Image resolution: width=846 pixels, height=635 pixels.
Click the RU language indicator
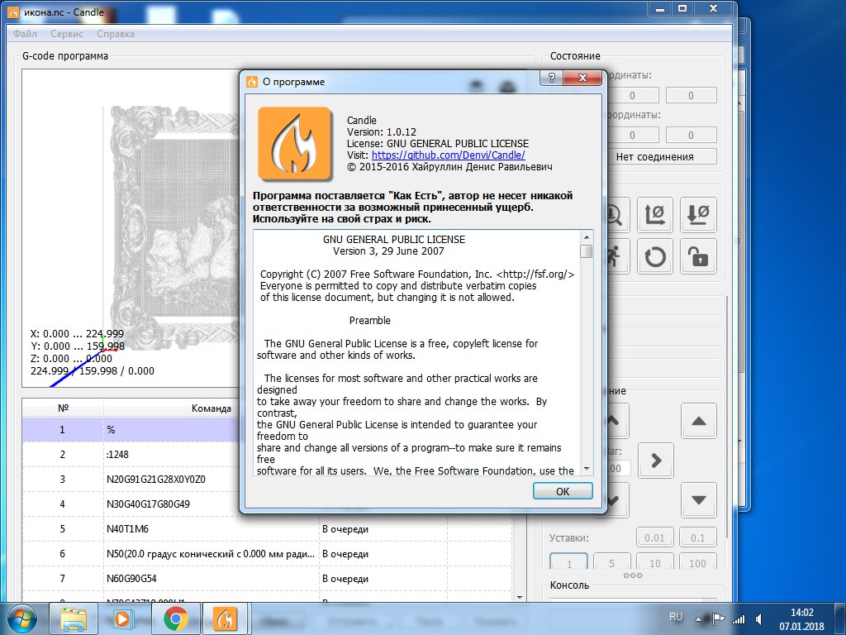(676, 617)
